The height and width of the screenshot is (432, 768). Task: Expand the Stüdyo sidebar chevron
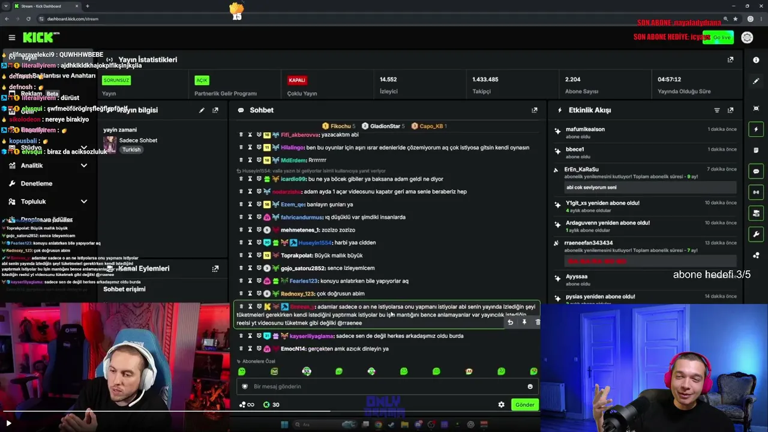84,148
